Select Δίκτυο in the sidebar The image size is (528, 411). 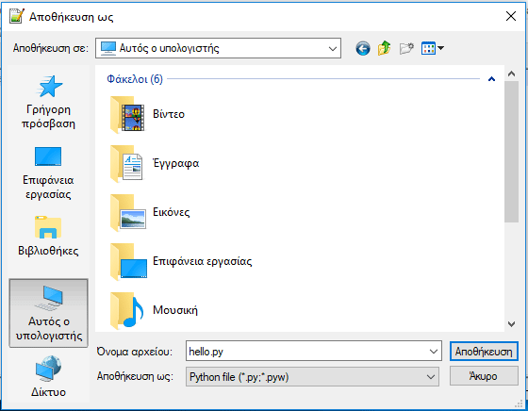coord(48,376)
